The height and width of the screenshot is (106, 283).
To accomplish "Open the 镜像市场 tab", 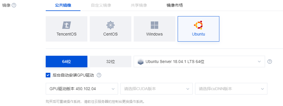I will (175, 5).
